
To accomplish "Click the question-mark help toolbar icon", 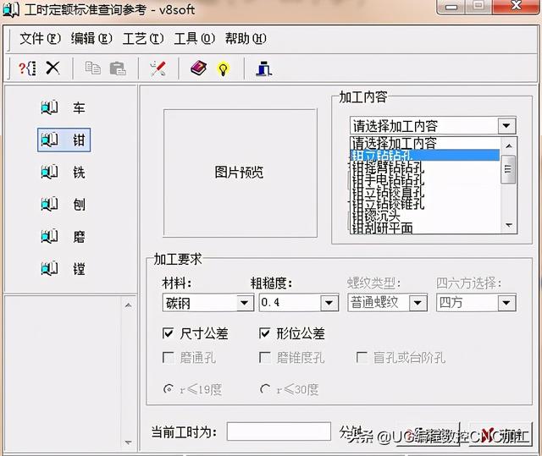I will [x=27, y=69].
